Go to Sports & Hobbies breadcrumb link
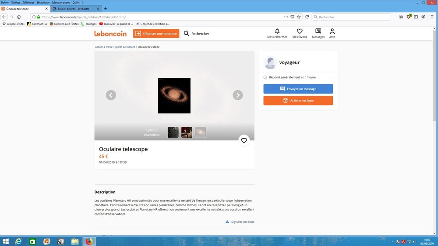 (124, 47)
